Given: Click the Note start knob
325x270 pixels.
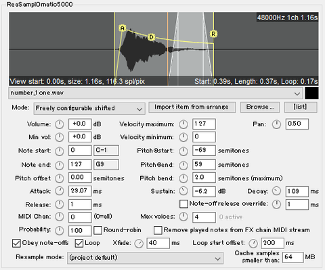Looking at the screenshot, I should pyautogui.click(x=60, y=151).
